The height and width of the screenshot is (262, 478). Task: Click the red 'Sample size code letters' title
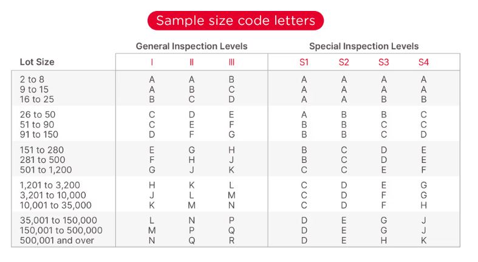coord(236,21)
